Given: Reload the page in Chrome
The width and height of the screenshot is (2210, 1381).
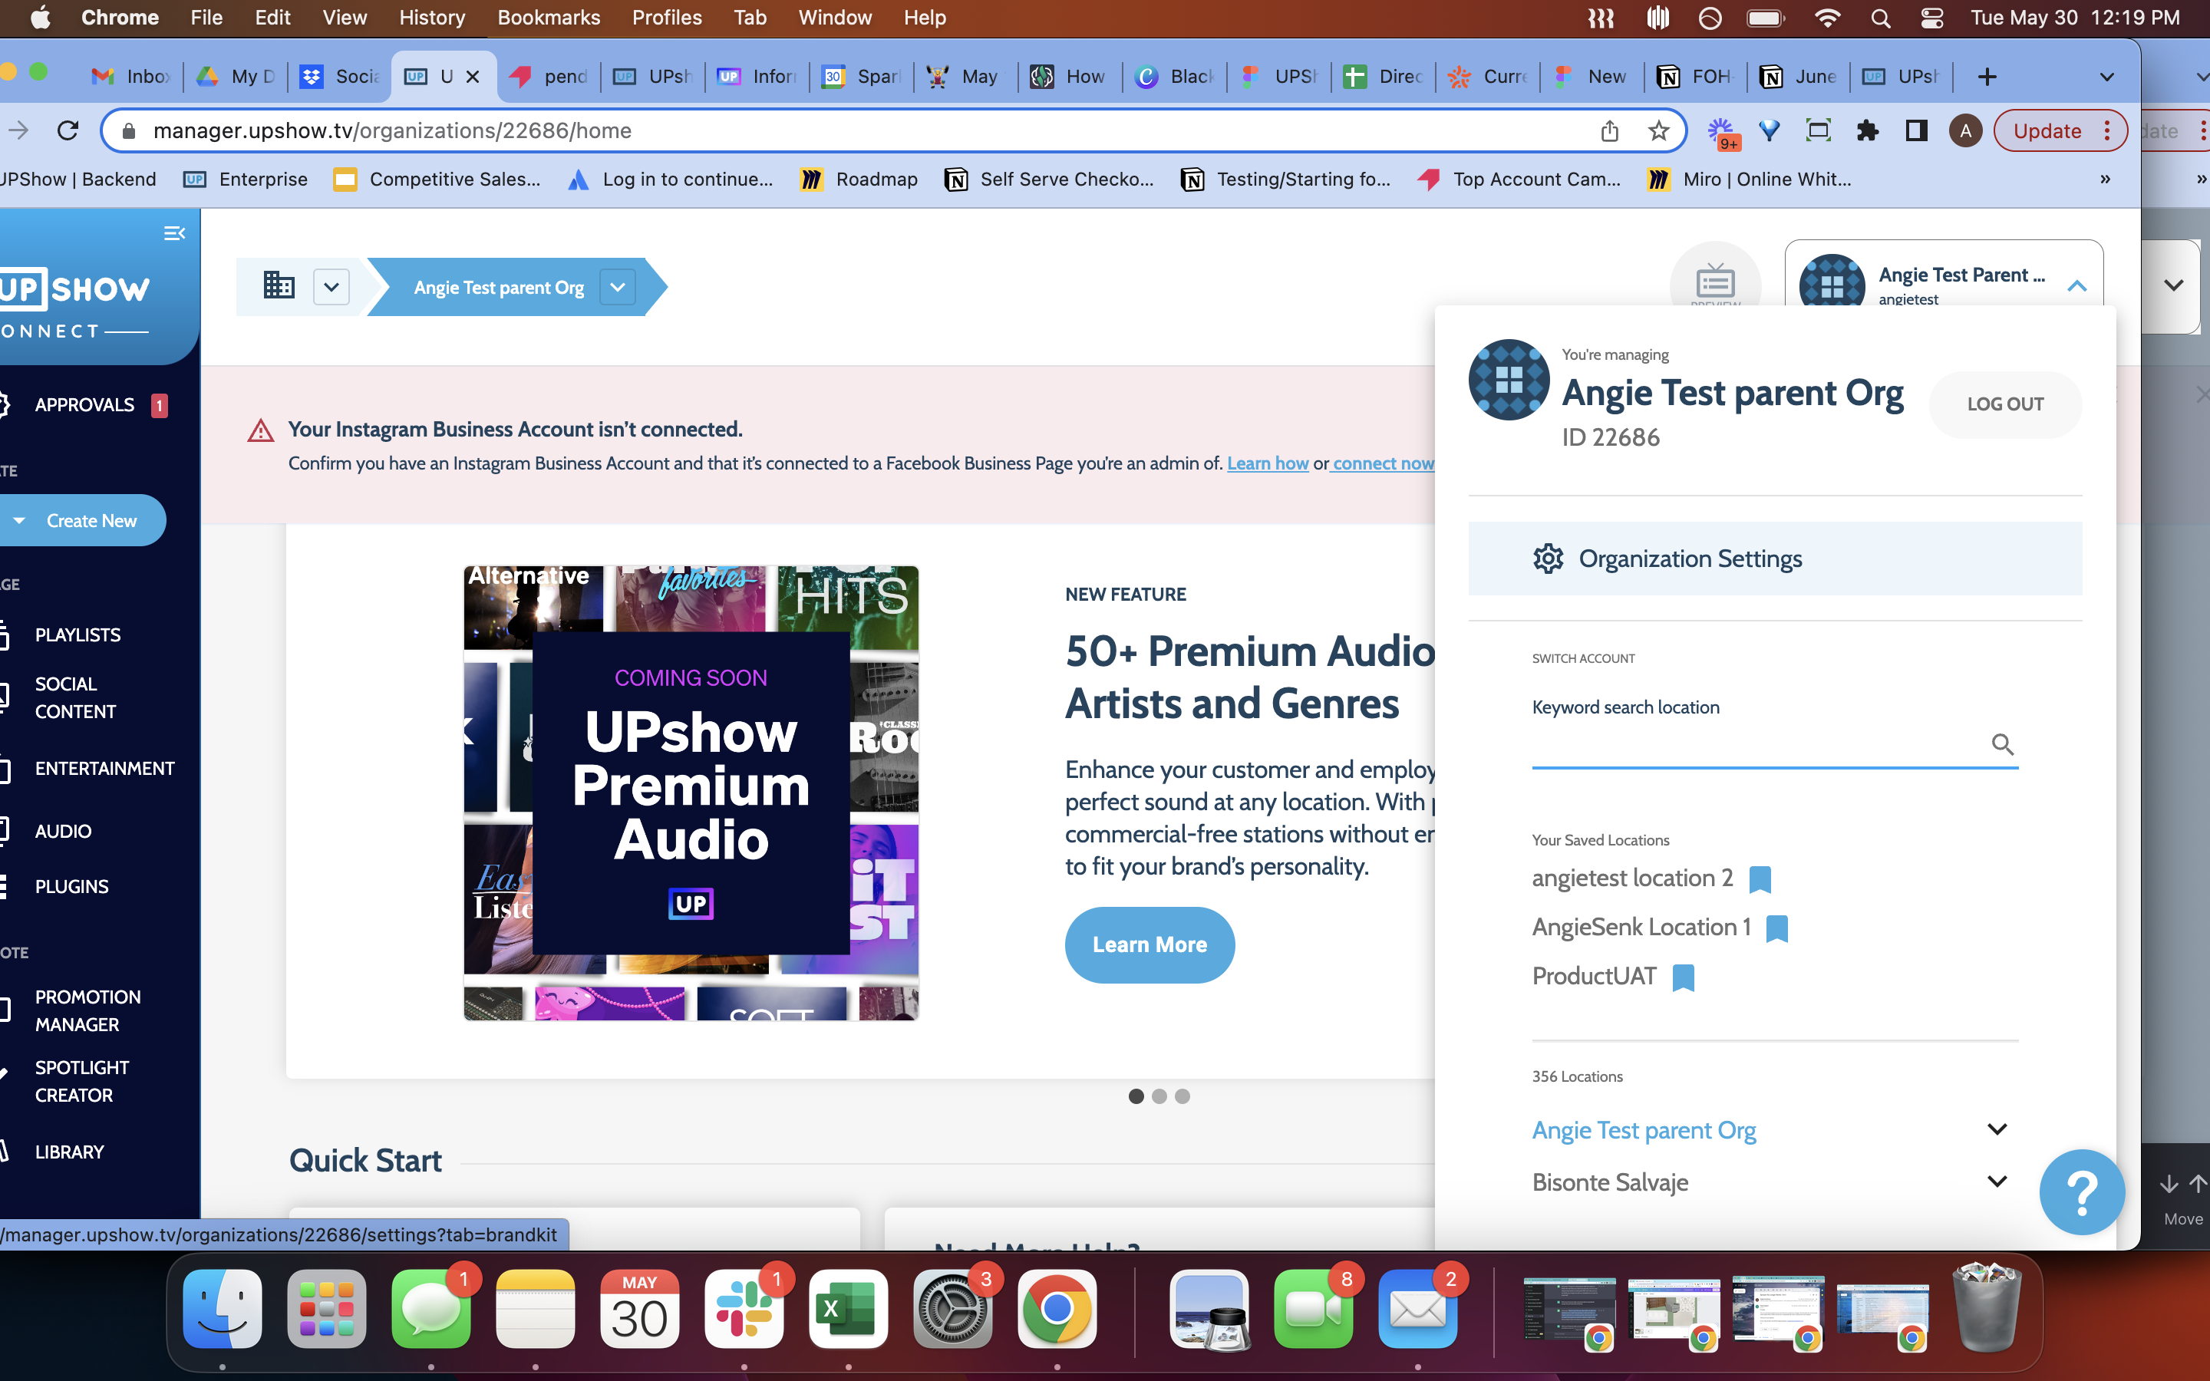Looking at the screenshot, I should [68, 130].
